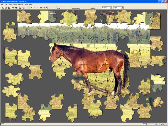
Task: Expand the Paper texture dropdown
Action: click(x=122, y=8)
